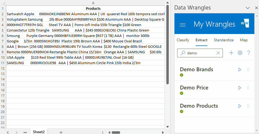Click the My Wrangles heading text

[x=214, y=24]
